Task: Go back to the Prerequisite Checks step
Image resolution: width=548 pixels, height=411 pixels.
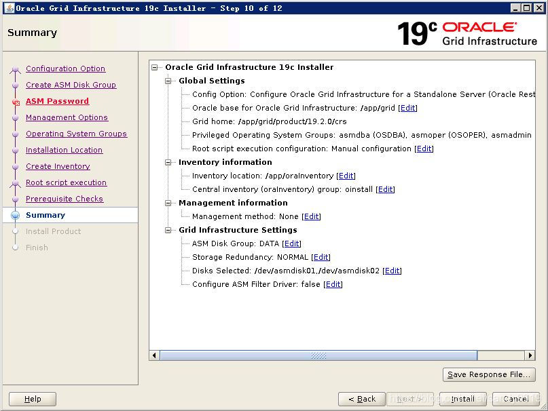Action: (65, 199)
